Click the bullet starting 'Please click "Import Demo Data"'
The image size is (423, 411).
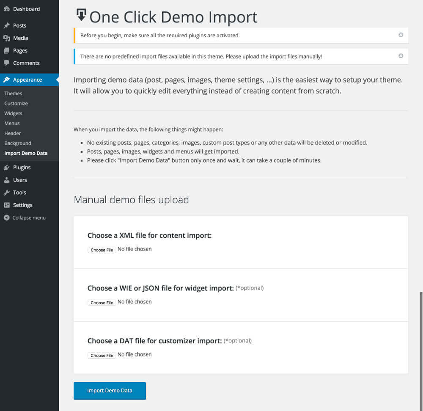pos(204,160)
